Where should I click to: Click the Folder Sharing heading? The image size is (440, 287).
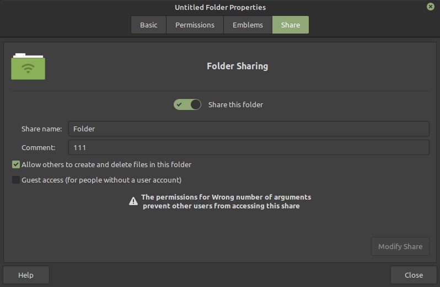pos(238,67)
